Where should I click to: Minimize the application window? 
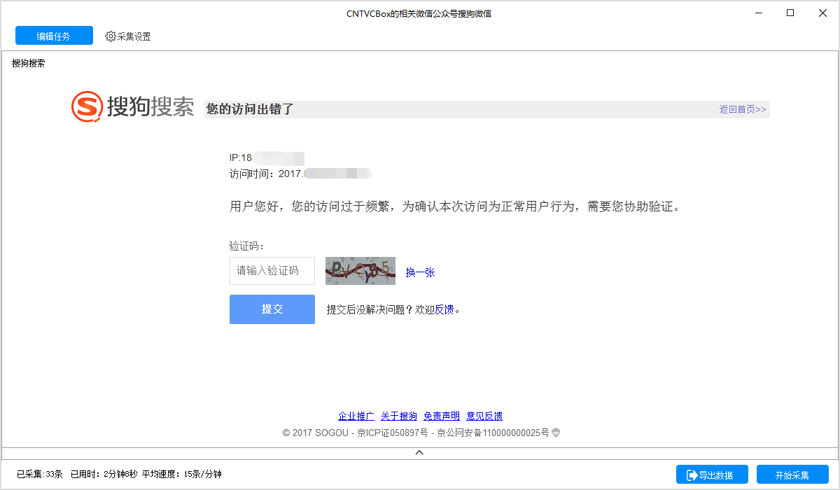[x=760, y=13]
